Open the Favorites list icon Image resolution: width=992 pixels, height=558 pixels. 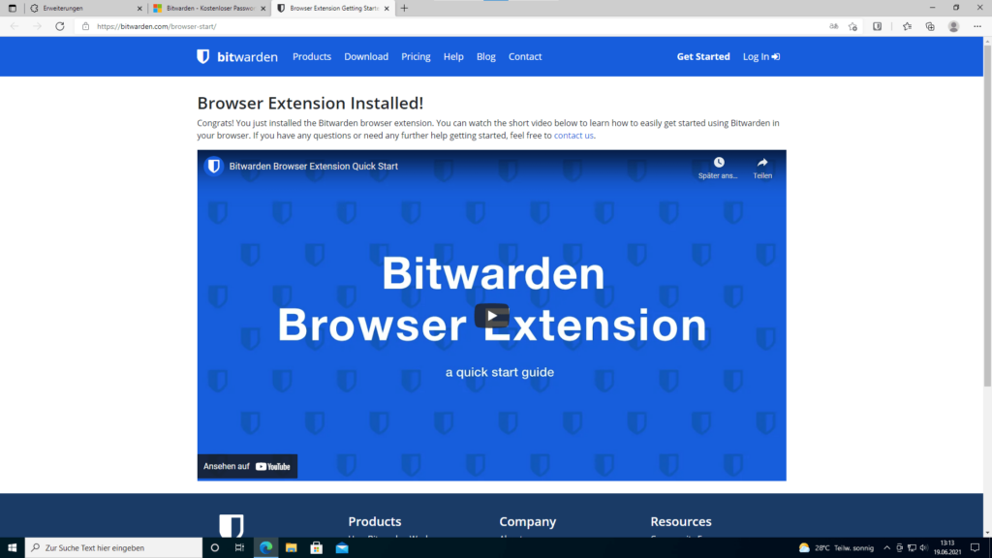pyautogui.click(x=907, y=26)
